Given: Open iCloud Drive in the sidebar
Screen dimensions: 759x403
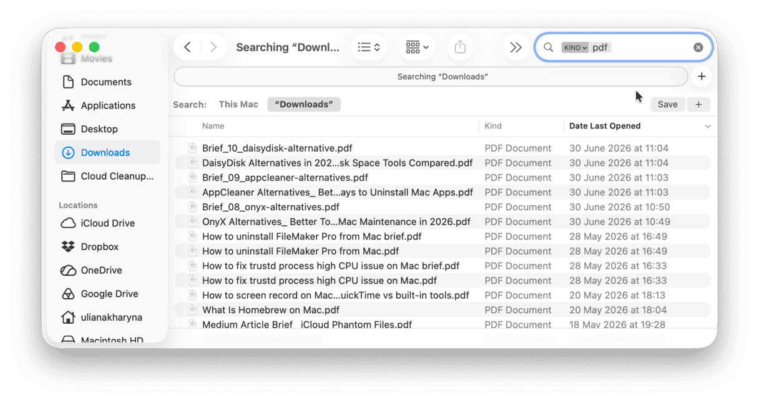Looking at the screenshot, I should tap(107, 223).
